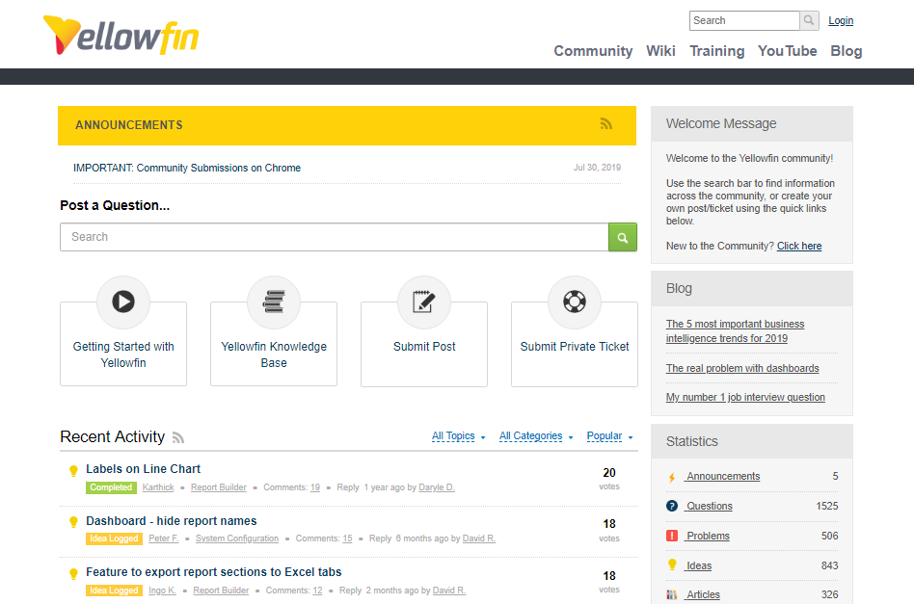914x604 pixels.
Task: Open the Getting Started with Yellowfin video icon
Action: click(122, 302)
